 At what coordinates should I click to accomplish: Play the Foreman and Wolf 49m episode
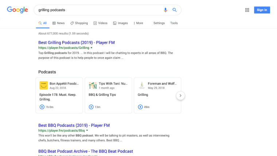140,107
